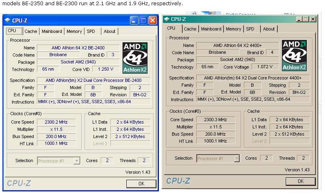The height and width of the screenshot is (195, 325).
Task: Click AMD Athlon X2 logo in right window
Action: point(295,55)
